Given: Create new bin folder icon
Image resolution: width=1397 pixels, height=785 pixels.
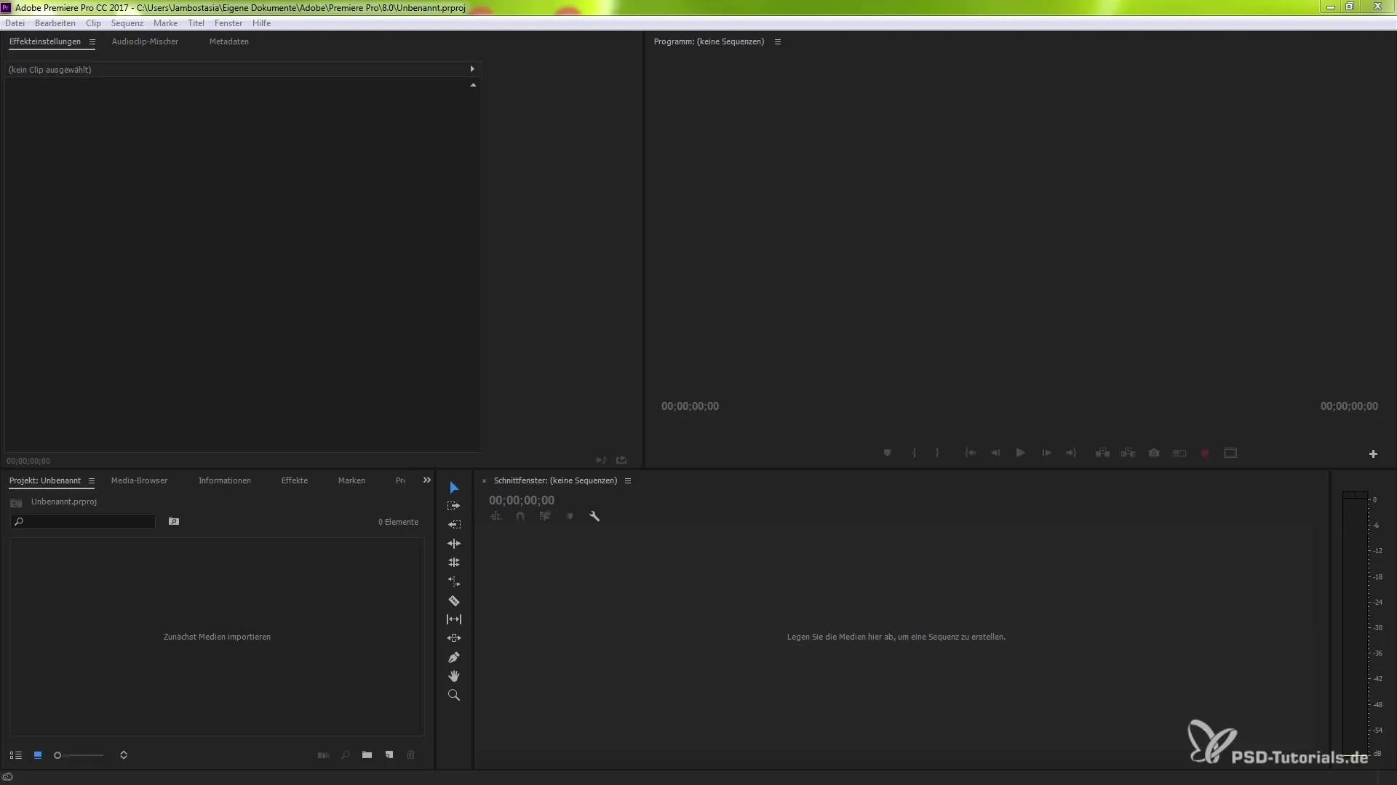Looking at the screenshot, I should [367, 755].
